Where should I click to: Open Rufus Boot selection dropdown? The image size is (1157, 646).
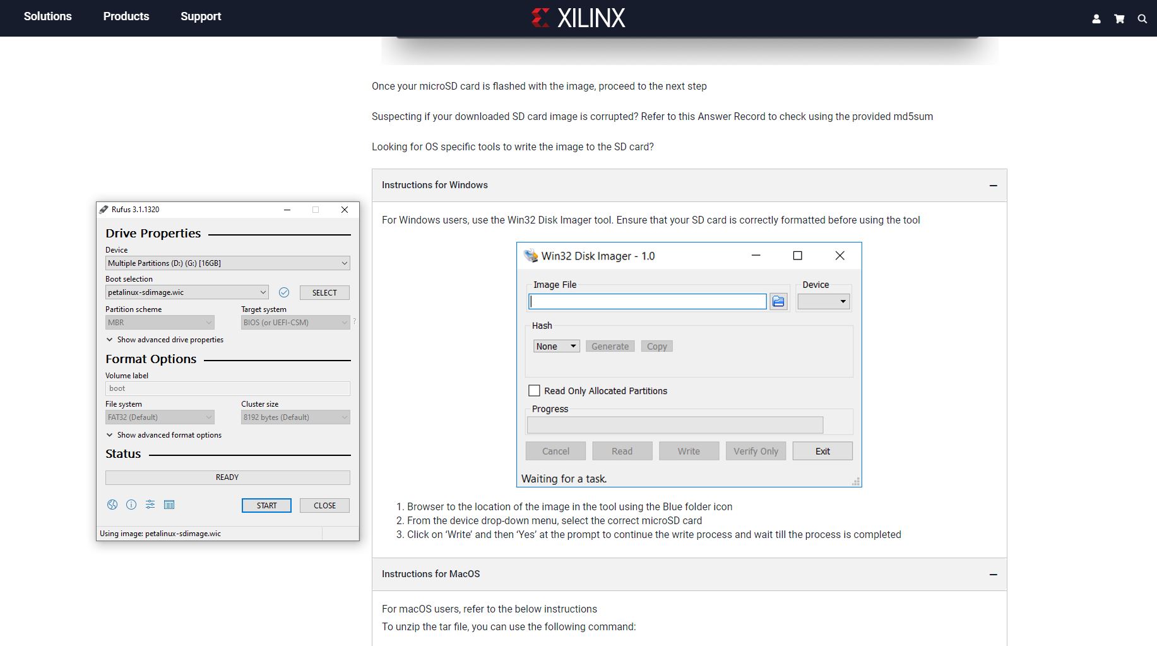pos(187,292)
